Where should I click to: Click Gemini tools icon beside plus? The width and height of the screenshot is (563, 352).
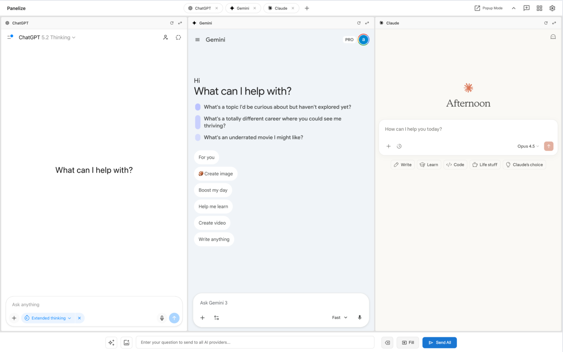click(216, 318)
